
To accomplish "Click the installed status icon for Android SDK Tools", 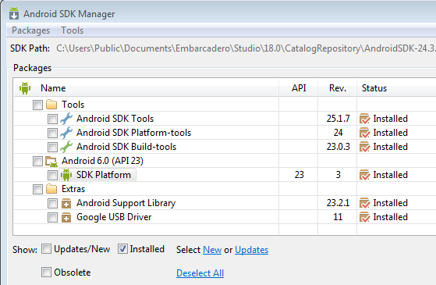I will click(x=364, y=119).
